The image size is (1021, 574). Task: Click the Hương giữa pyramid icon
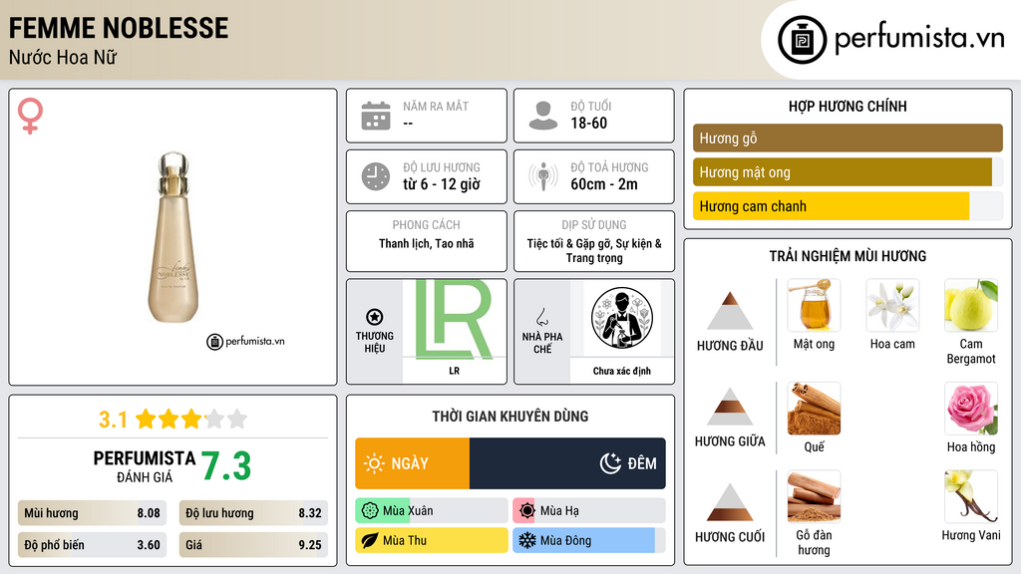point(730,407)
